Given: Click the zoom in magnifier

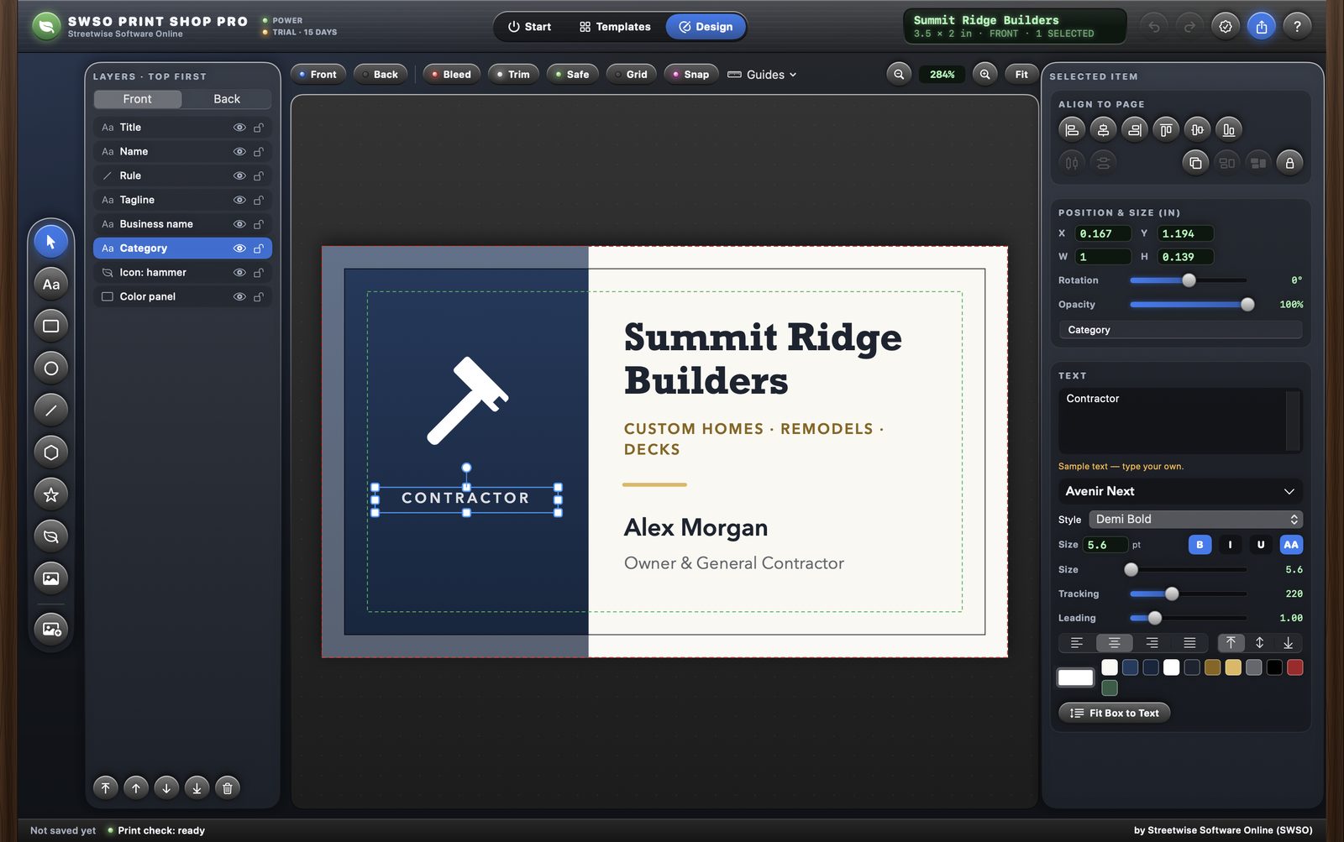Looking at the screenshot, I should point(984,74).
